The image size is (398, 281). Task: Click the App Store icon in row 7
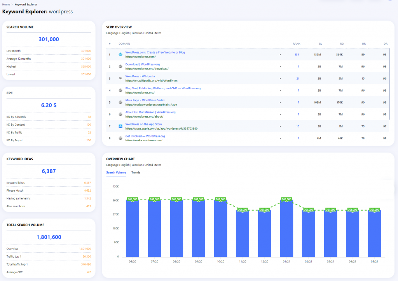tap(120, 126)
